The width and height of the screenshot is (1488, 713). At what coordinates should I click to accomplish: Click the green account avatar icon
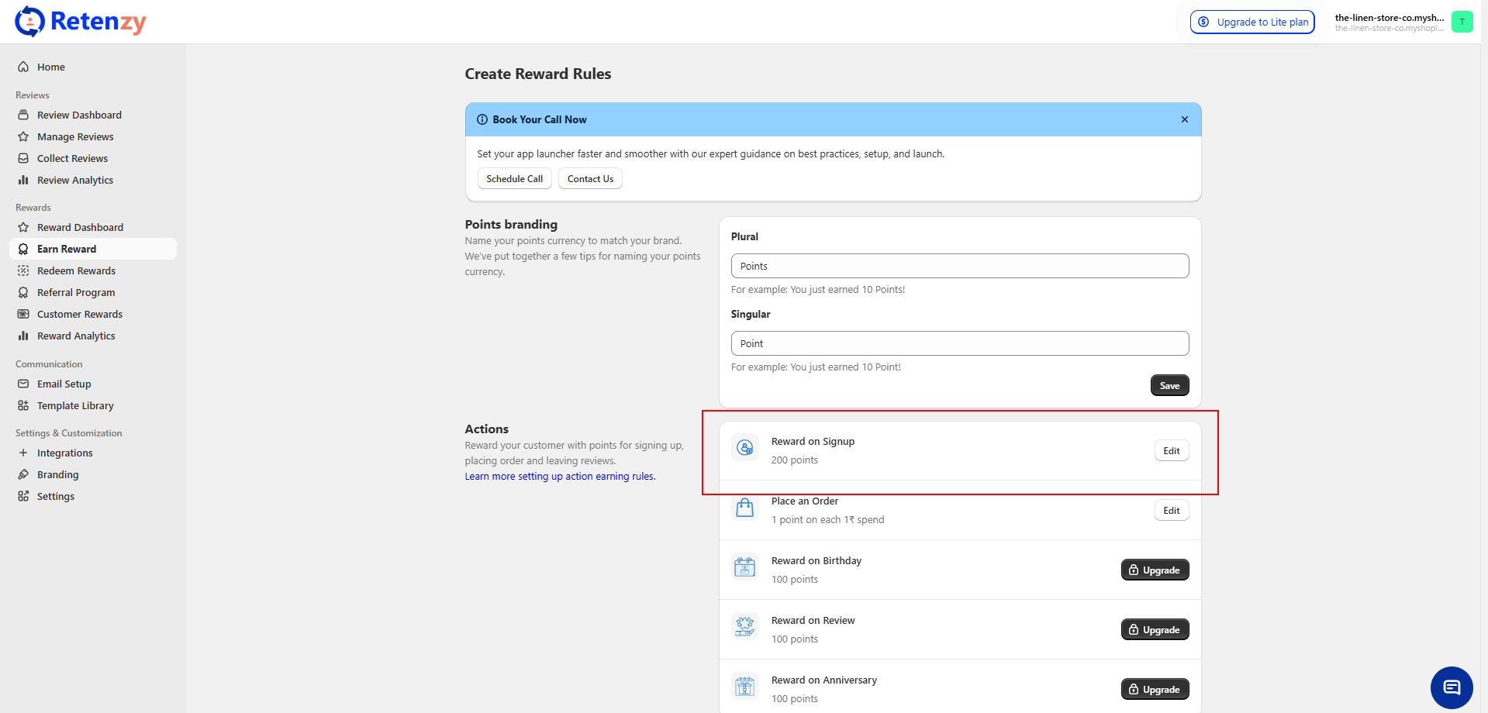[x=1462, y=22]
